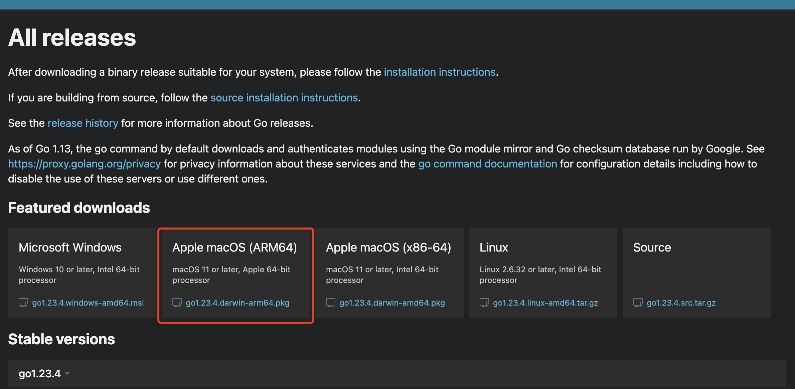This screenshot has height=389, width=795.
Task: Click the download icon beside go1.23.4.darwin-arm64.pkg
Action: point(177,303)
